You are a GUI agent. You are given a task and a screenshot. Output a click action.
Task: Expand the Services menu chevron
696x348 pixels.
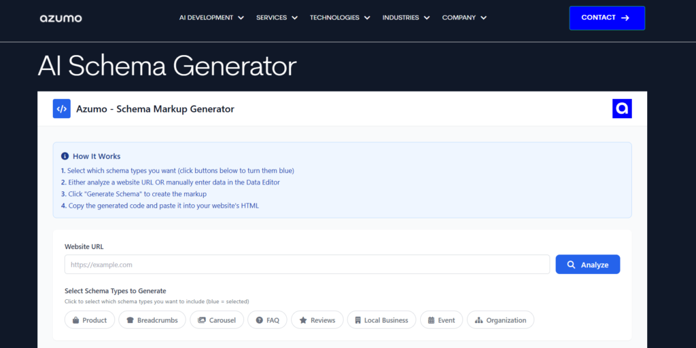[x=295, y=18]
